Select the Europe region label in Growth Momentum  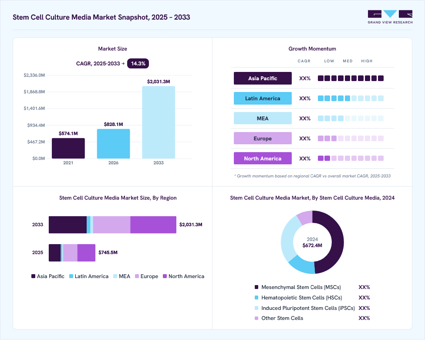click(263, 138)
